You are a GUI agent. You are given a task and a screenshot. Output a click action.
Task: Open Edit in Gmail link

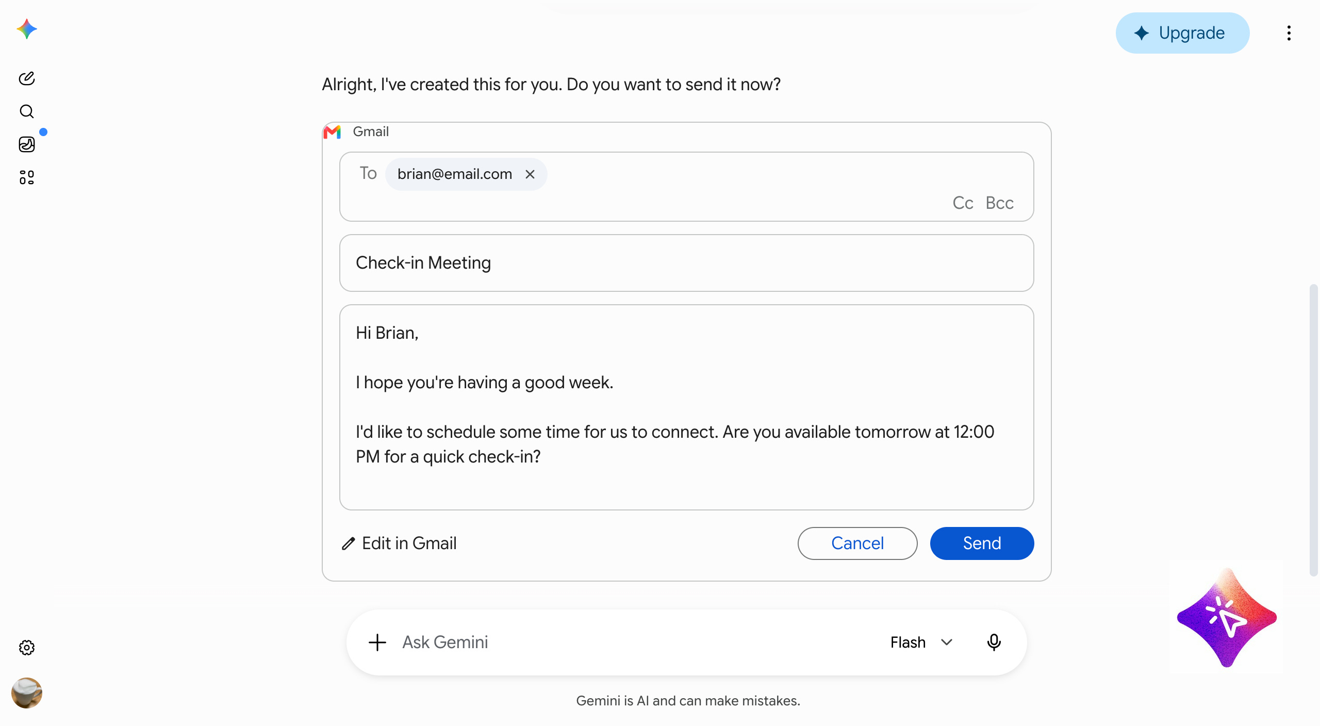(399, 543)
